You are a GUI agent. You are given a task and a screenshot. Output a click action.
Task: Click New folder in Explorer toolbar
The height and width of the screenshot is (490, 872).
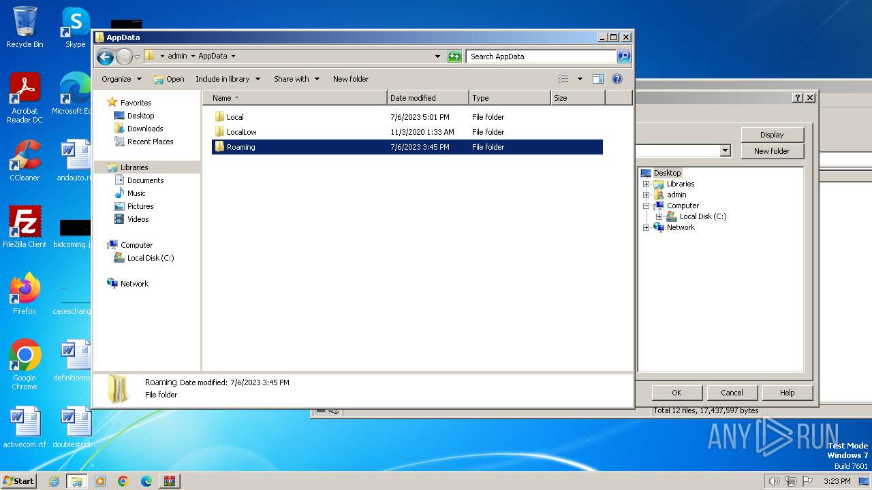click(351, 79)
